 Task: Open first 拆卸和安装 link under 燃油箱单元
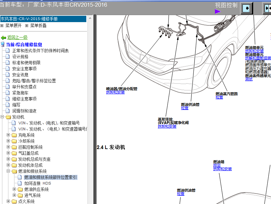254,51
